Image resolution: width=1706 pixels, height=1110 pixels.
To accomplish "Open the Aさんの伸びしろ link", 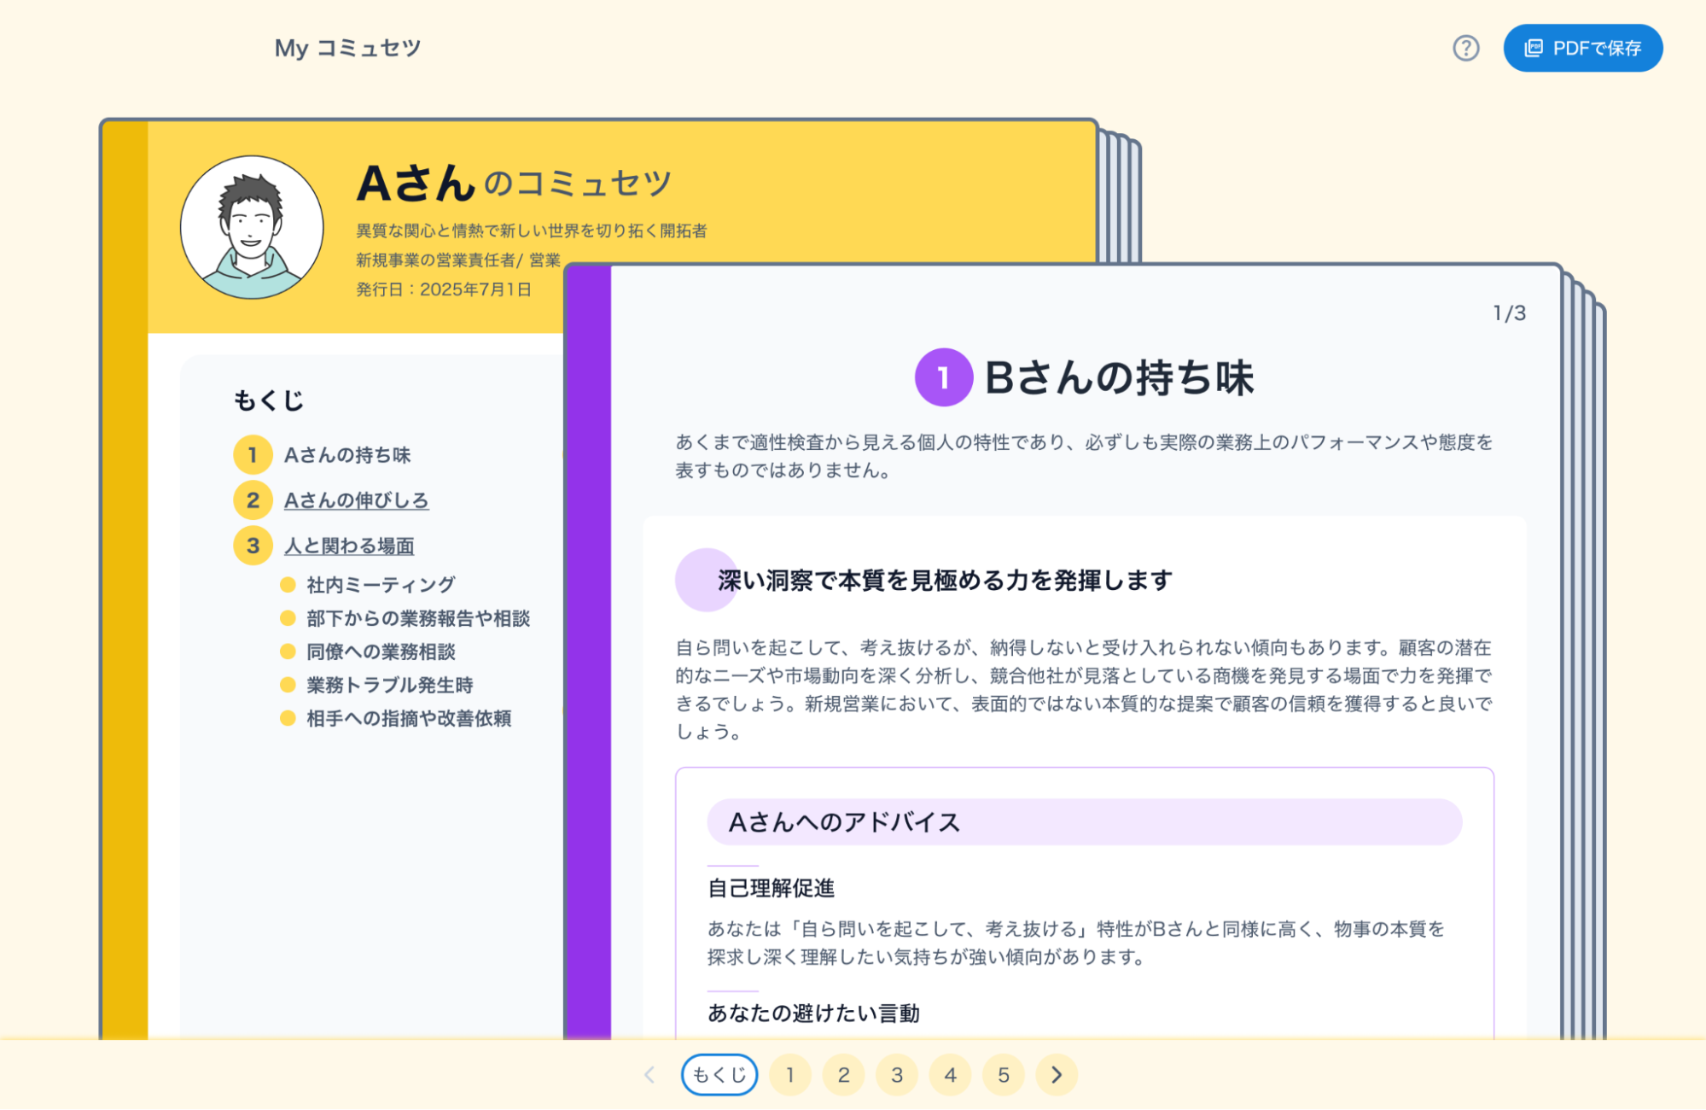I will (356, 500).
